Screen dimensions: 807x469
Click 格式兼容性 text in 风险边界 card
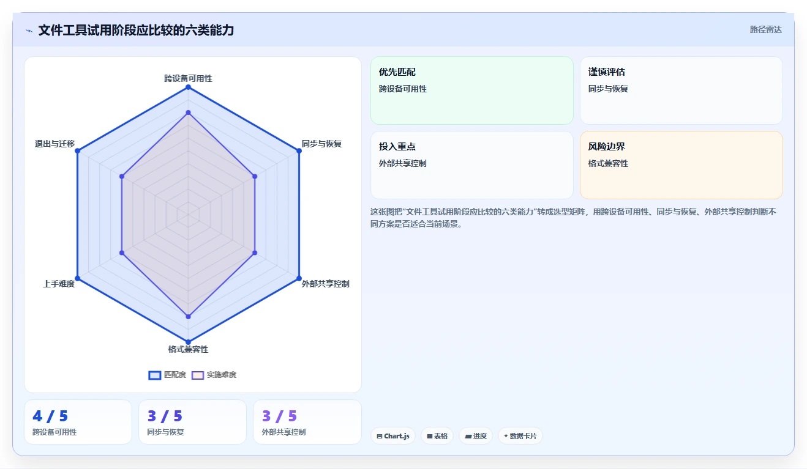click(x=608, y=163)
